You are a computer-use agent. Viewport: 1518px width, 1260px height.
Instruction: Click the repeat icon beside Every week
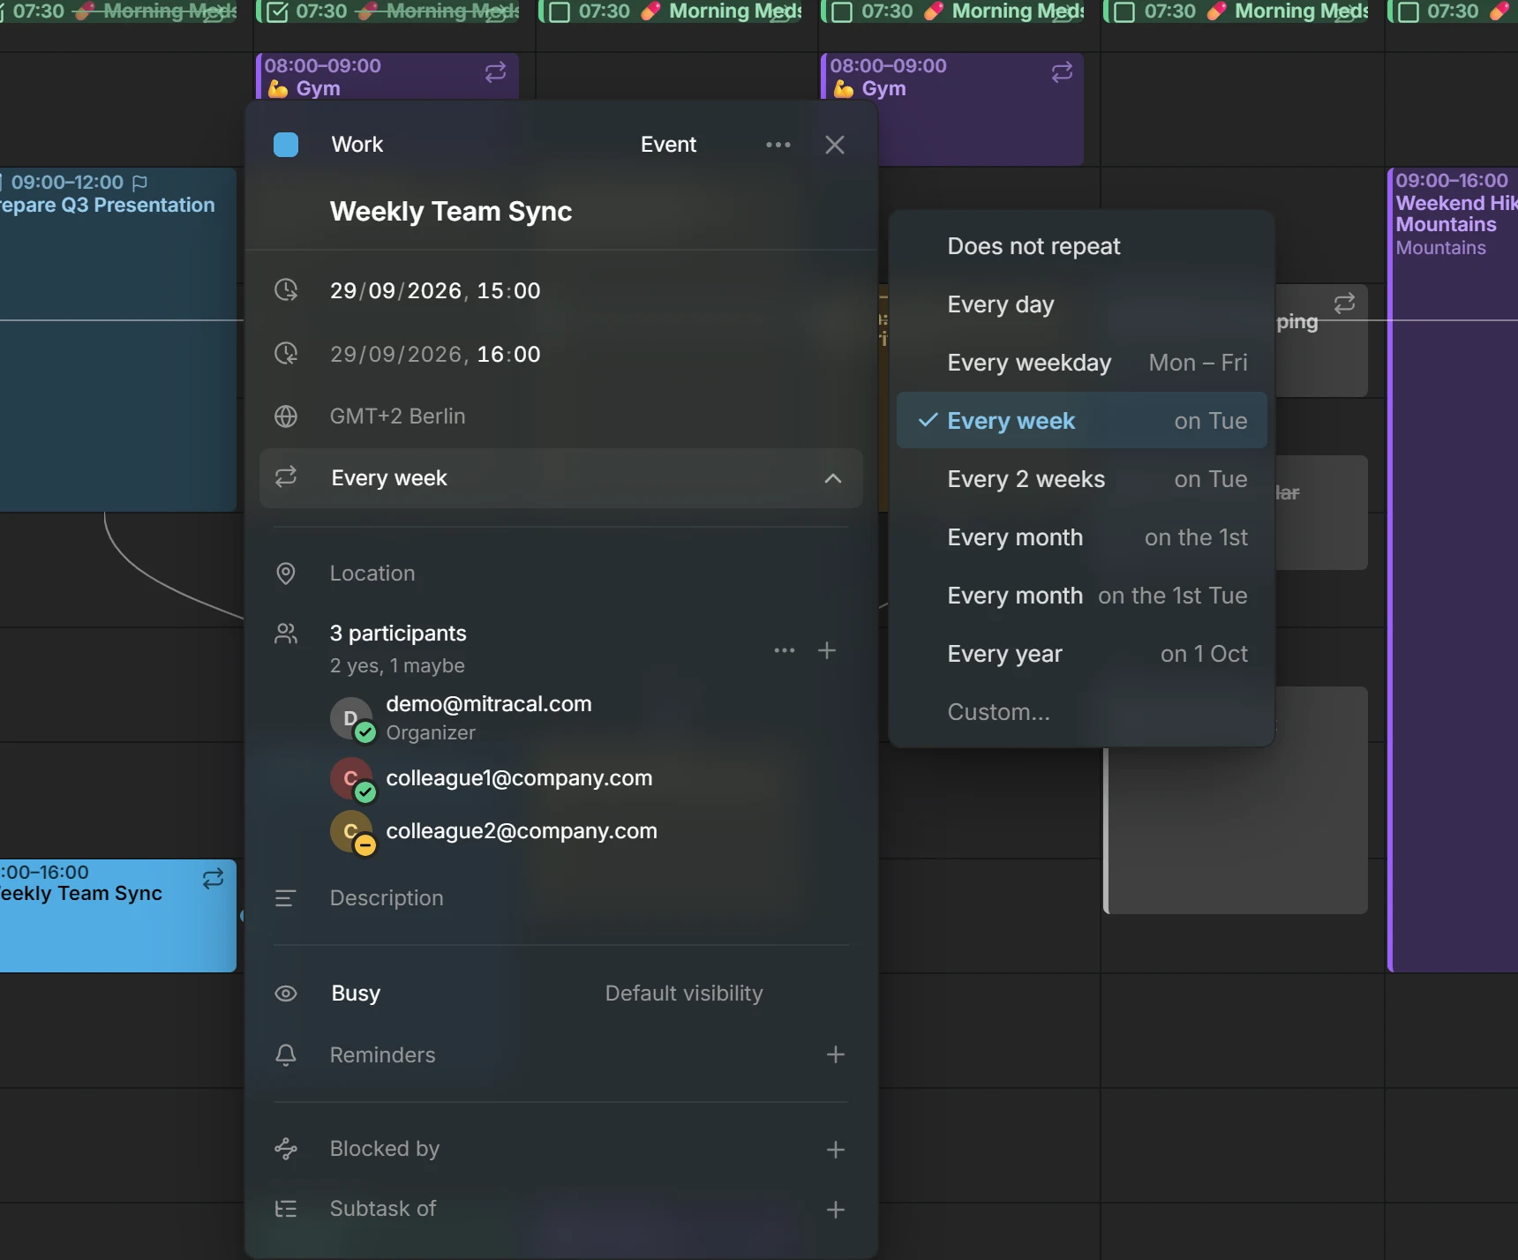coord(286,477)
